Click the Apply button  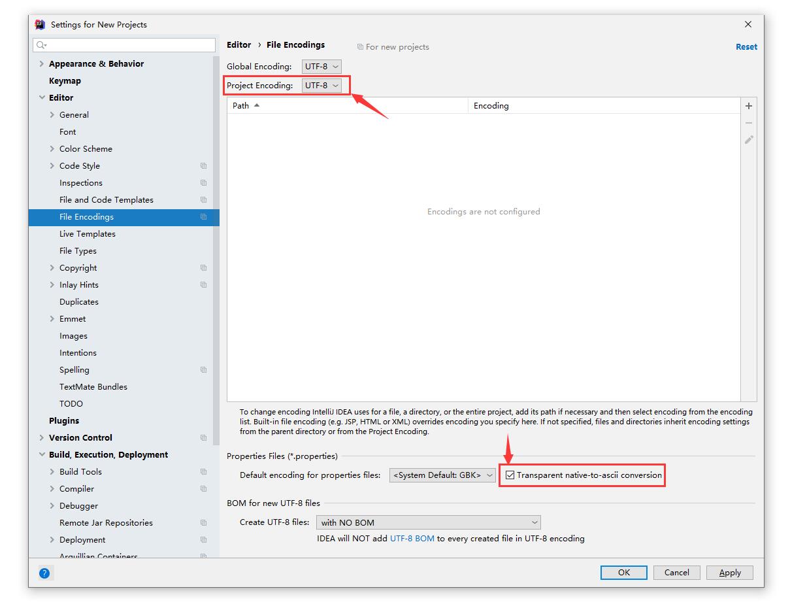click(730, 573)
